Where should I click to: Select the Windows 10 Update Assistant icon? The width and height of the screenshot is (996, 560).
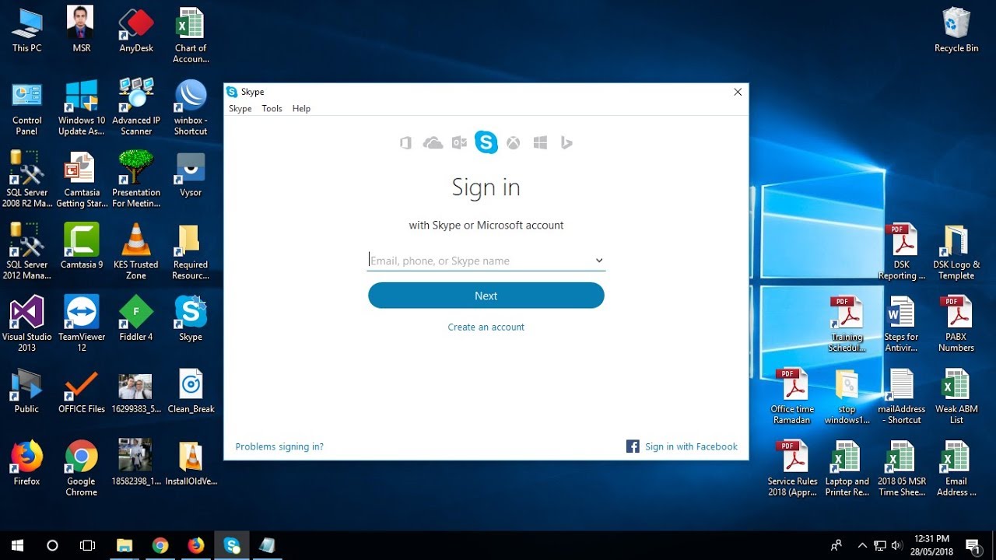(82, 107)
